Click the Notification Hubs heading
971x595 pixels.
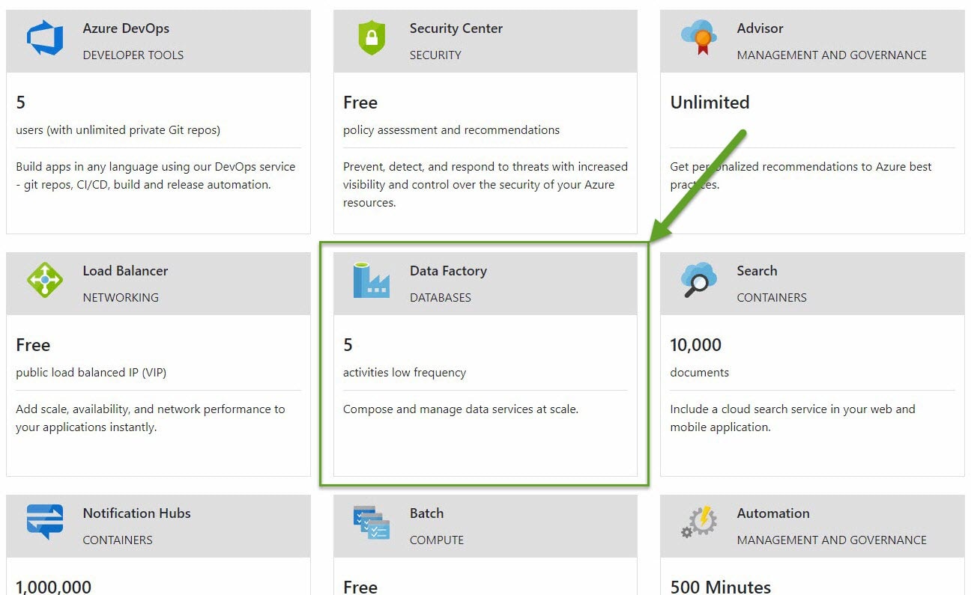pos(136,513)
